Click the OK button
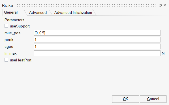Viewport: 169px width, 105px height. (125, 99)
